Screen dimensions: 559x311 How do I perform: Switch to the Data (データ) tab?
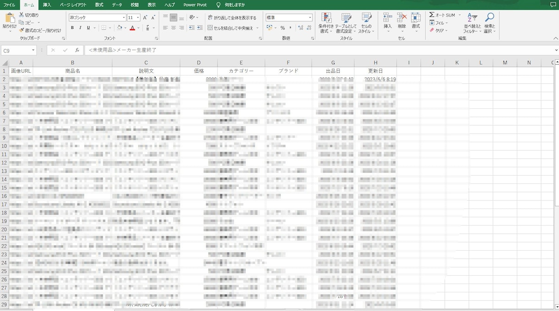pyautogui.click(x=117, y=5)
